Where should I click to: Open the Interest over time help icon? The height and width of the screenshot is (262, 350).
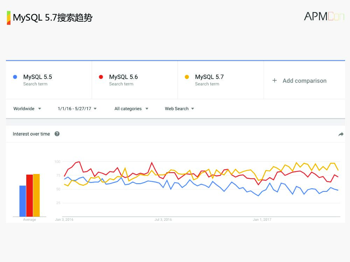[x=57, y=134]
